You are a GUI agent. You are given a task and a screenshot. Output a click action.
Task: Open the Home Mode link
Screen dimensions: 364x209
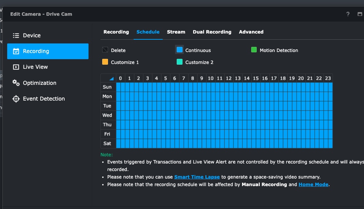(313, 184)
